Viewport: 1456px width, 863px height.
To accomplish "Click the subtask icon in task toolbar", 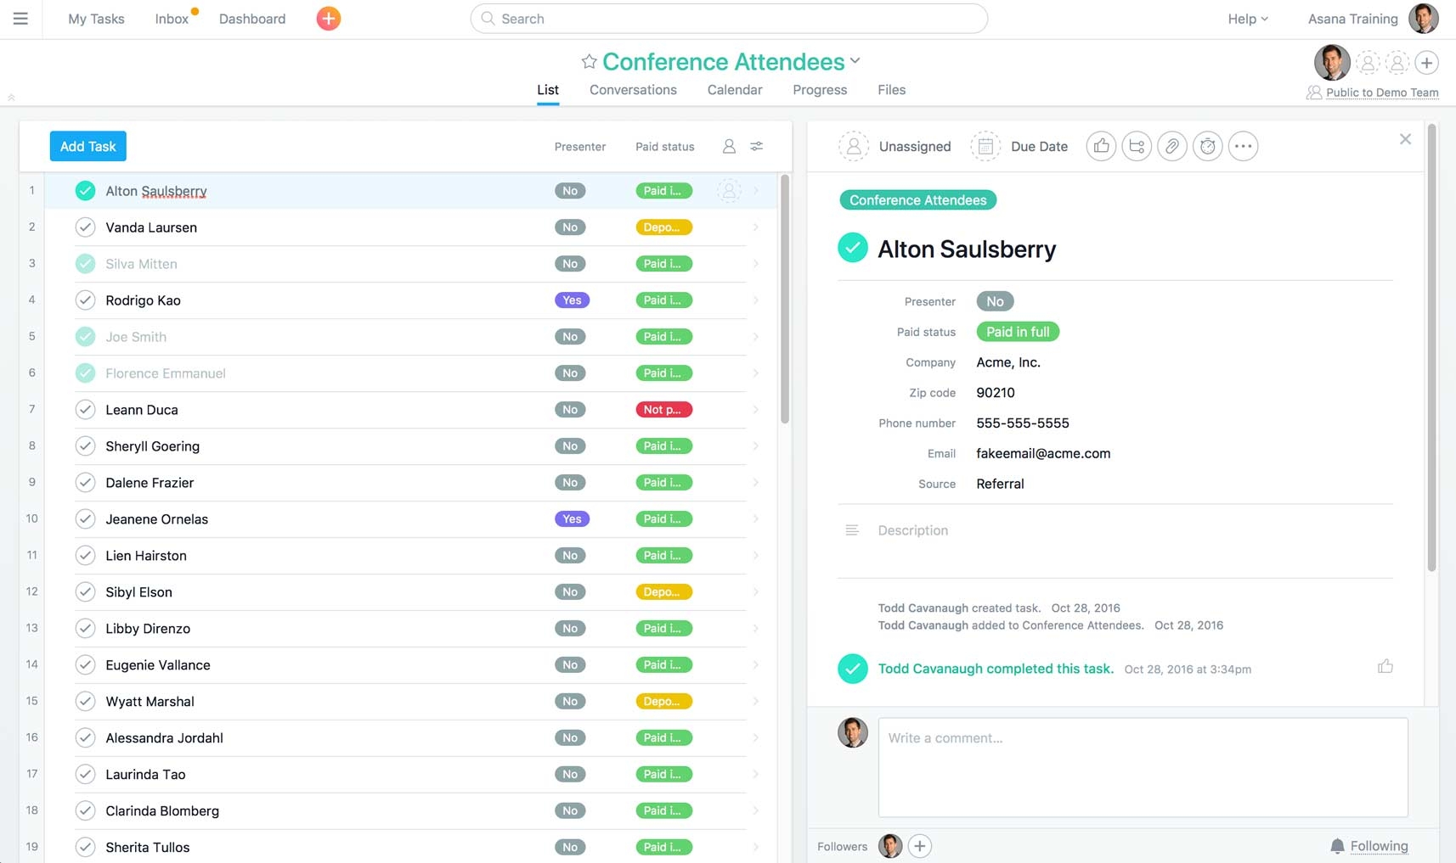I will [x=1137, y=146].
